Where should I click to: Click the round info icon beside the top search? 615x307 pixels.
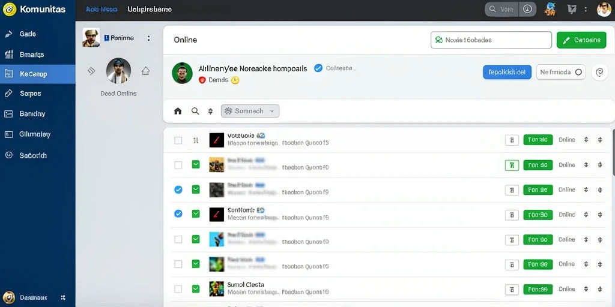coord(527,9)
